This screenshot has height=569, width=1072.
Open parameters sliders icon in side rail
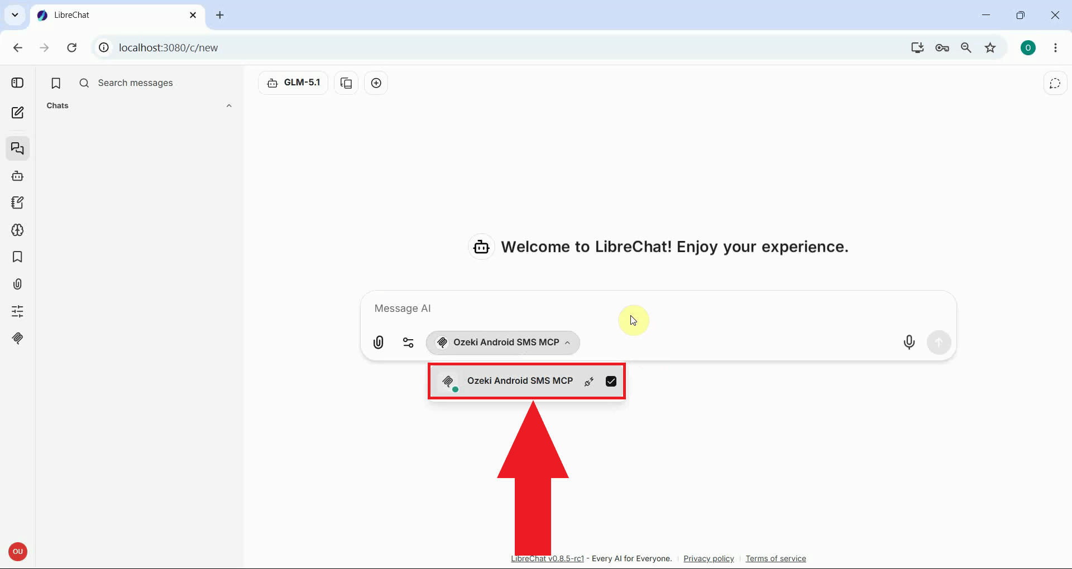(x=17, y=311)
